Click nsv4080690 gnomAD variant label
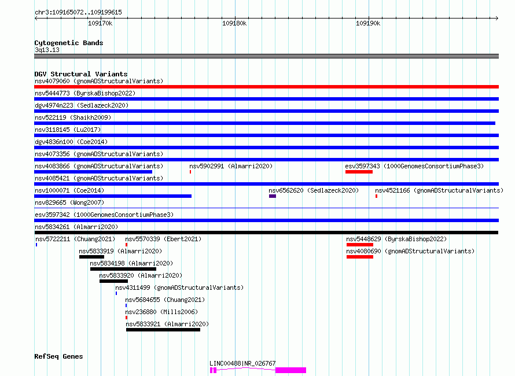The height and width of the screenshot is (376, 515). tap(410, 251)
